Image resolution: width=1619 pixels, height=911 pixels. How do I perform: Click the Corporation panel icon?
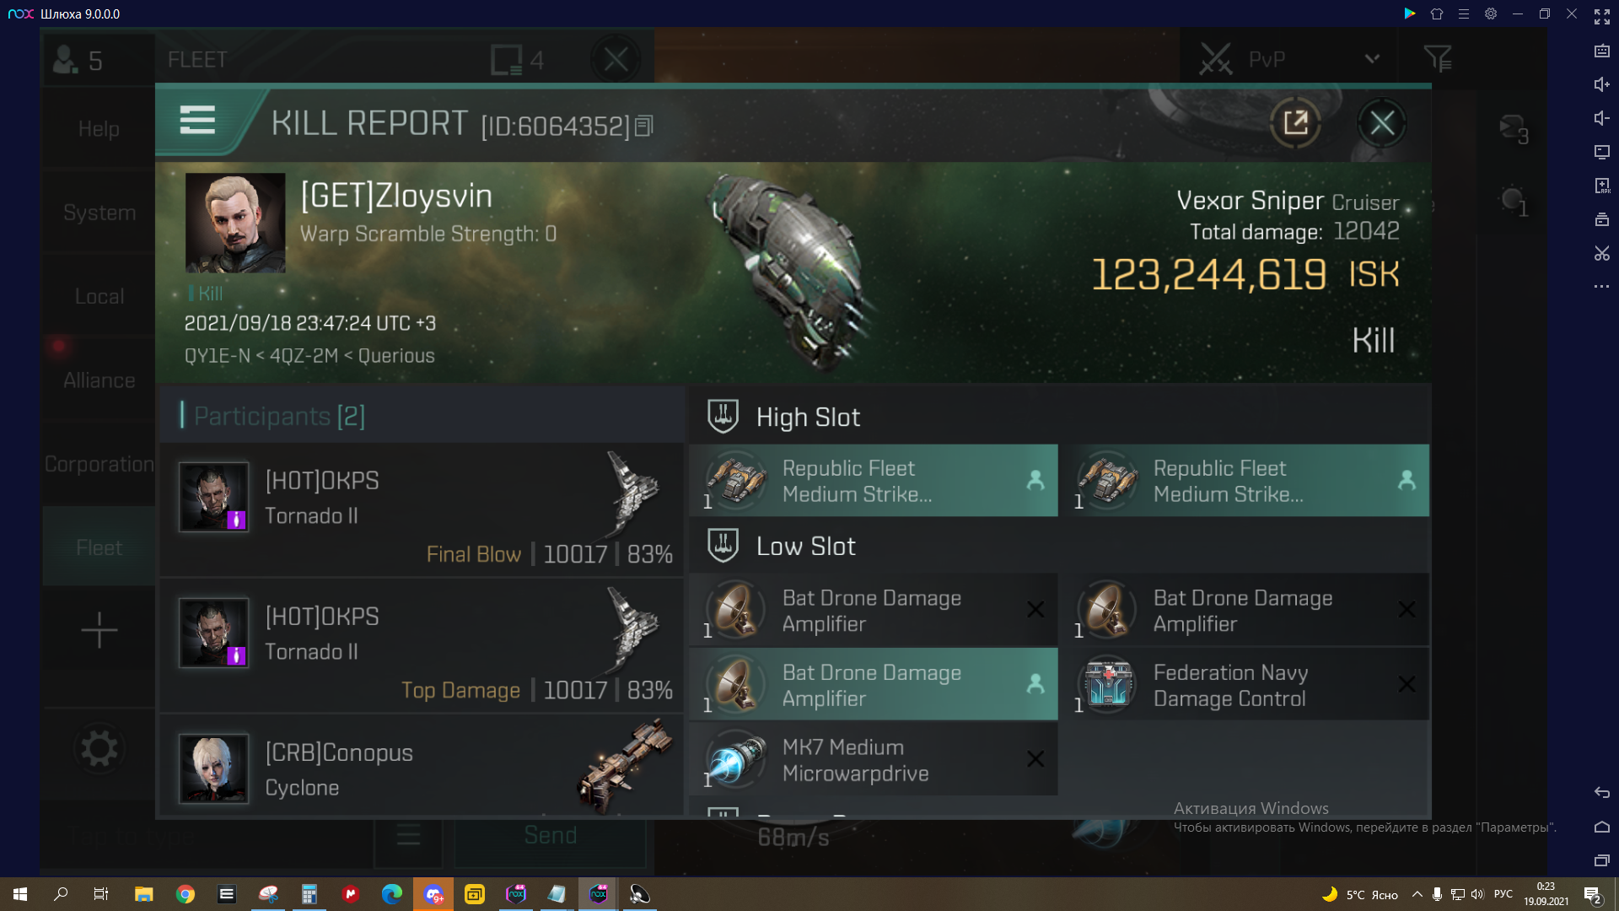pyautogui.click(x=99, y=464)
